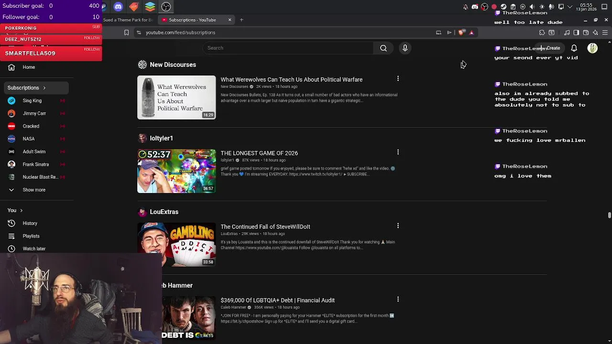The height and width of the screenshot is (344, 612).
Task: Click the Brave Rewards triangle icon
Action: [471, 32]
